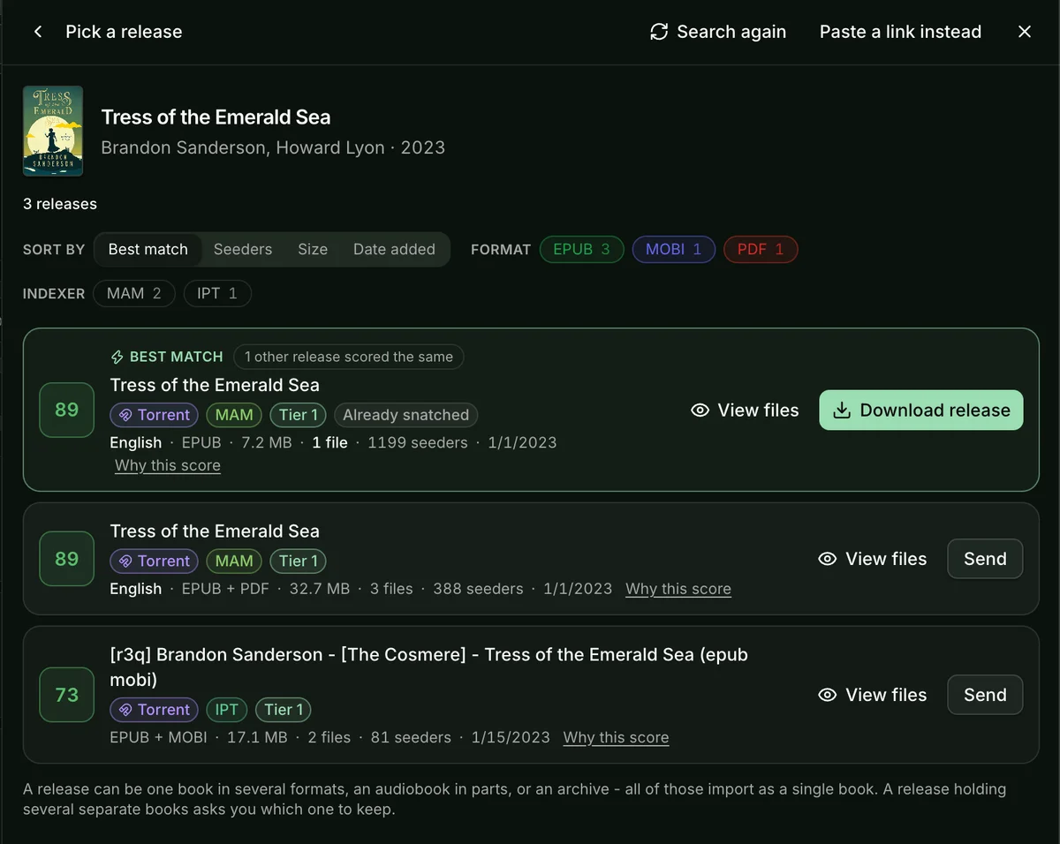Click the Best Match lightning bolt icon
Image resolution: width=1060 pixels, height=844 pixels.
tap(117, 357)
